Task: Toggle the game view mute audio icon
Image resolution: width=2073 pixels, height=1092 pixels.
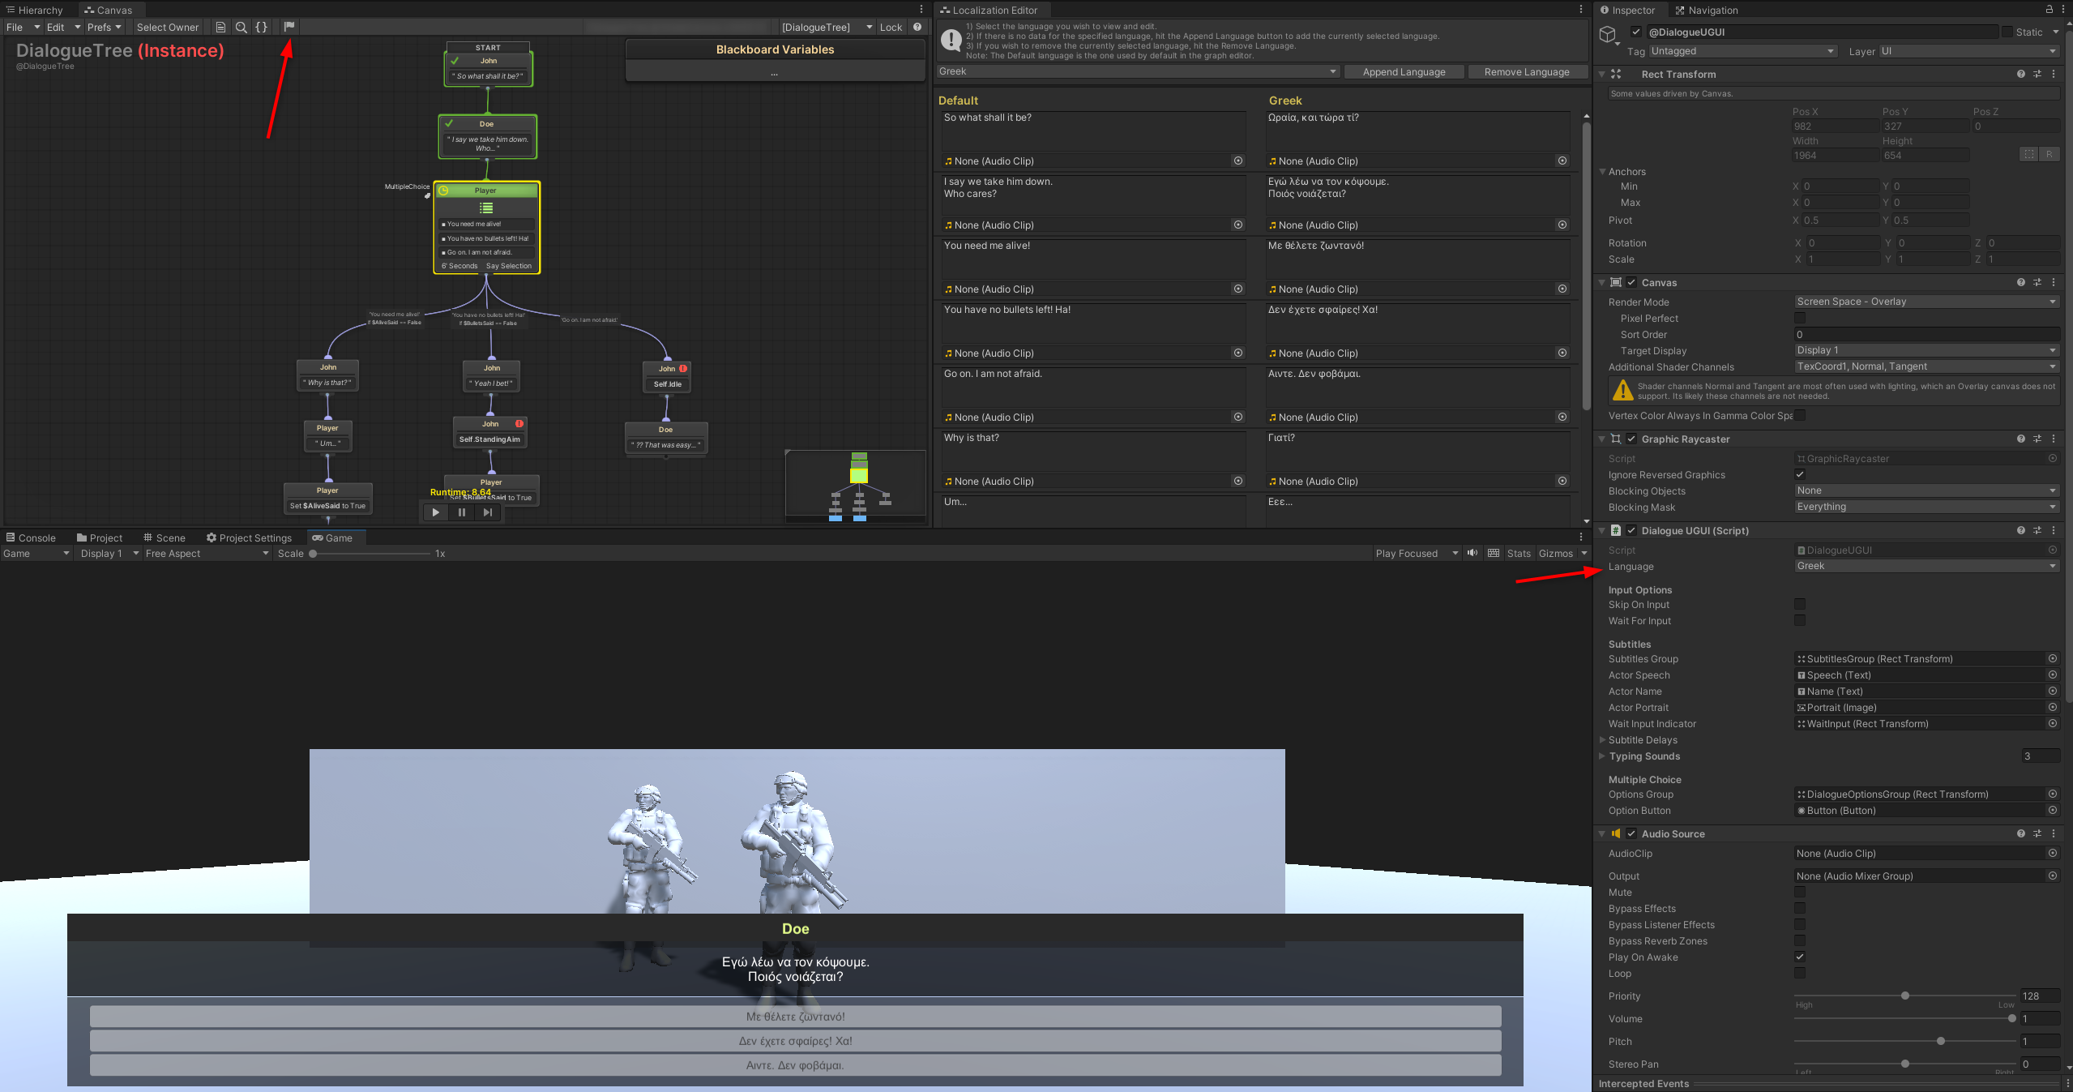Action: [1472, 553]
